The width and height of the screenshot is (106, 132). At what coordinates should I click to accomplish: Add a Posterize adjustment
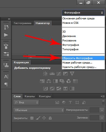point(52,89)
